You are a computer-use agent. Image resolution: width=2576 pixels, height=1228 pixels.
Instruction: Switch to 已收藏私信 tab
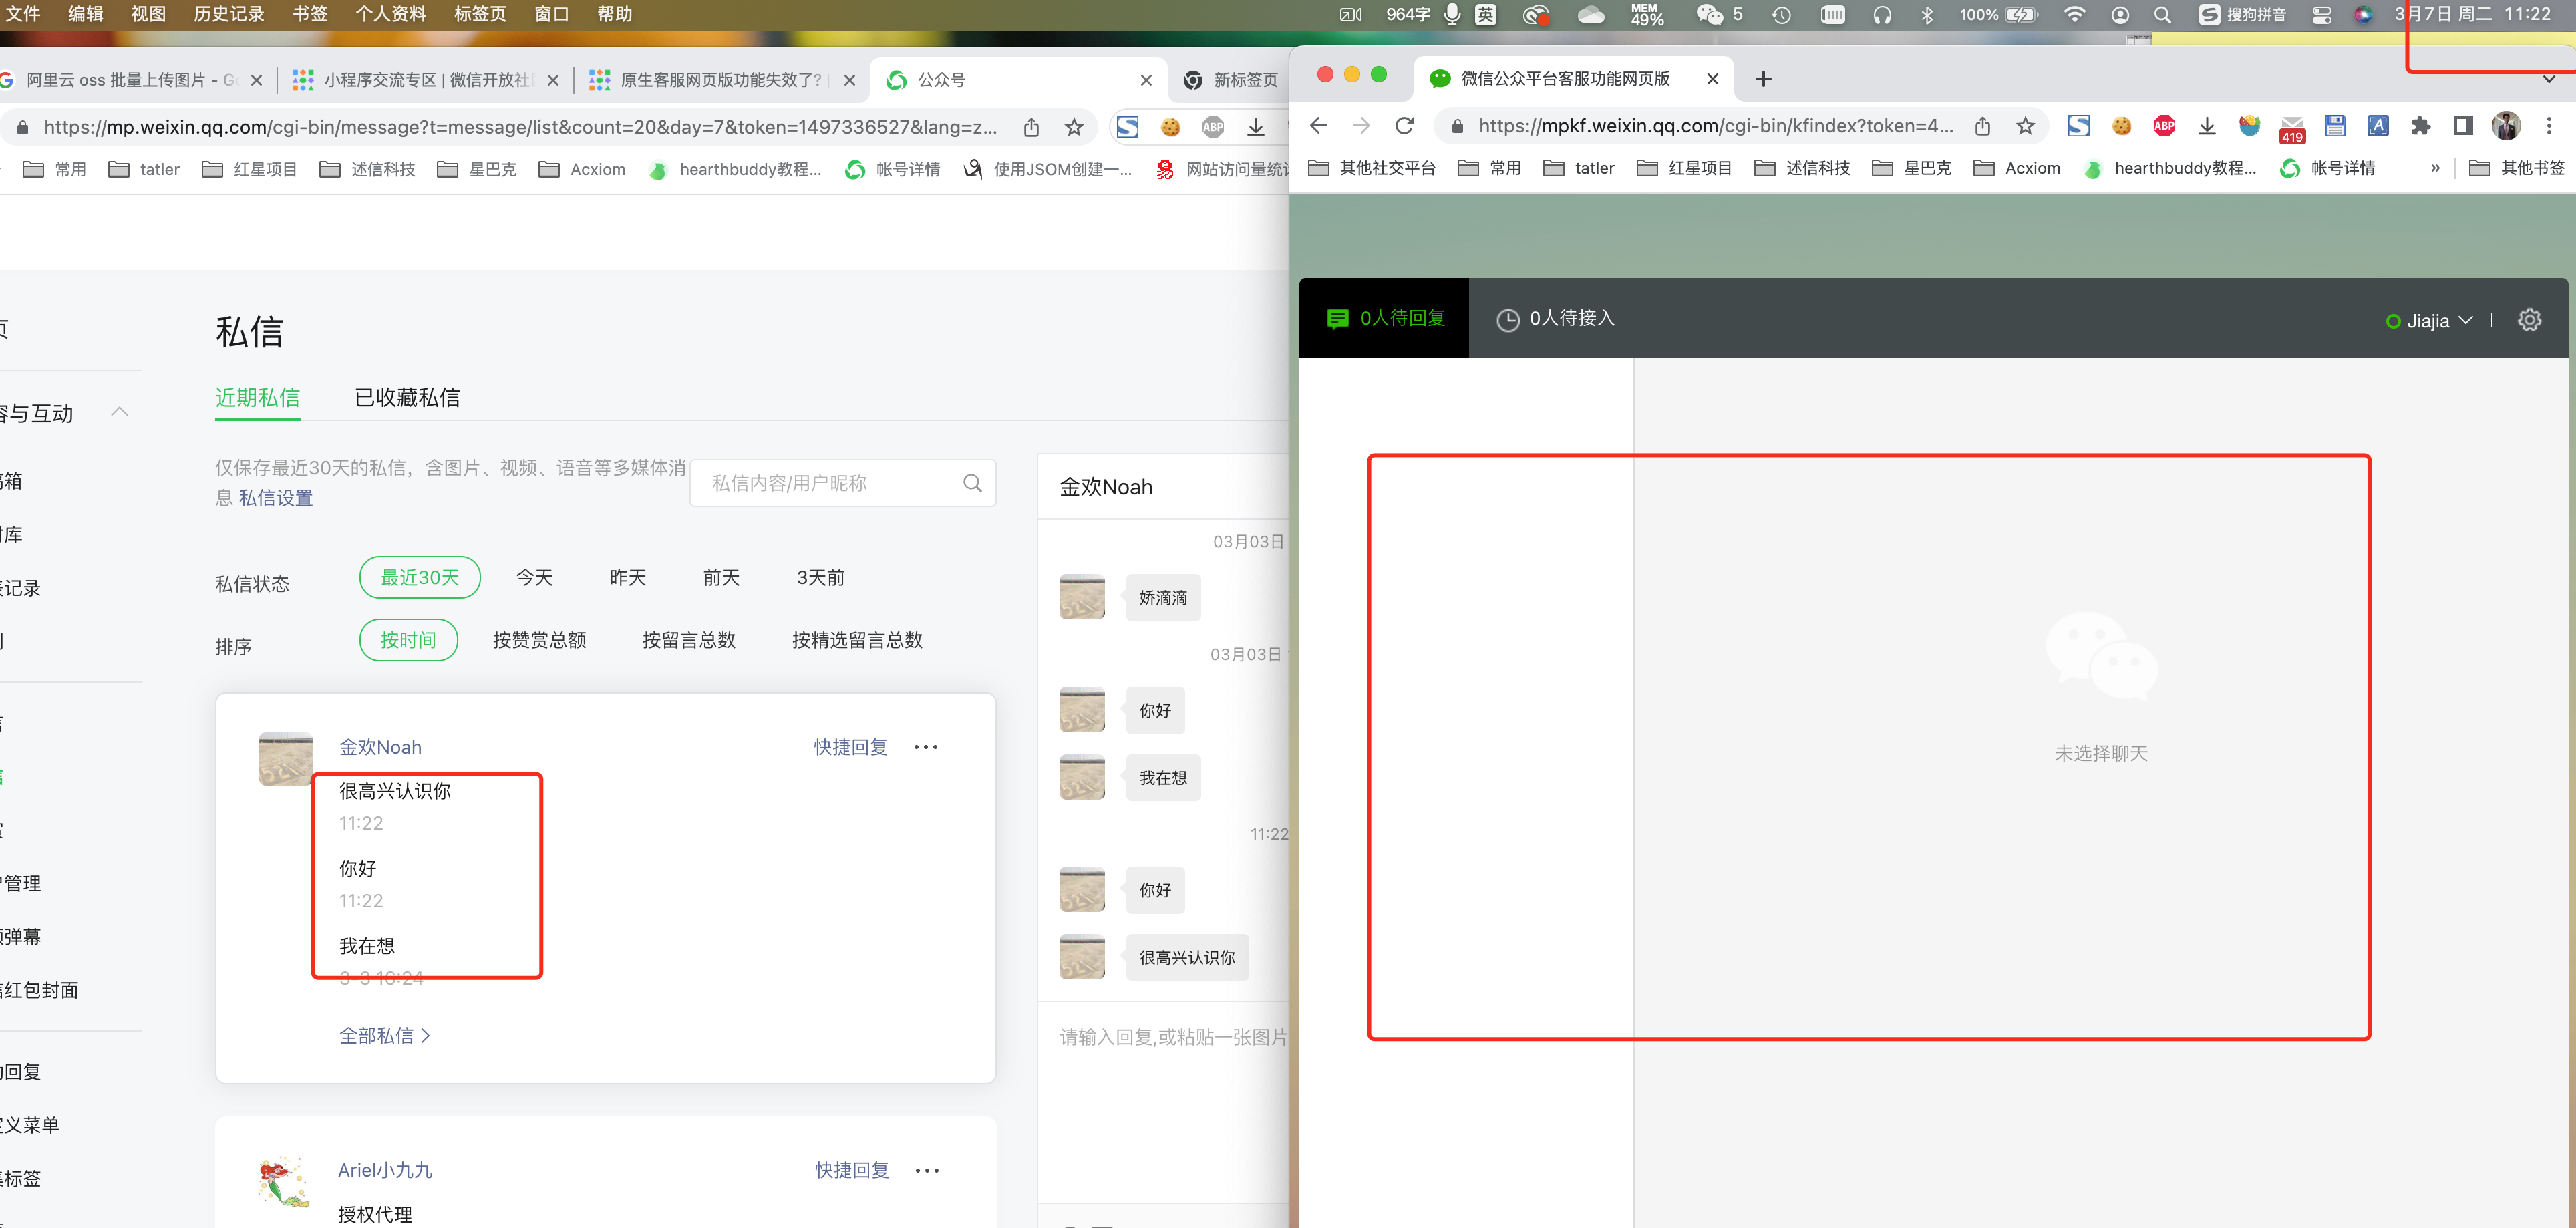[407, 398]
